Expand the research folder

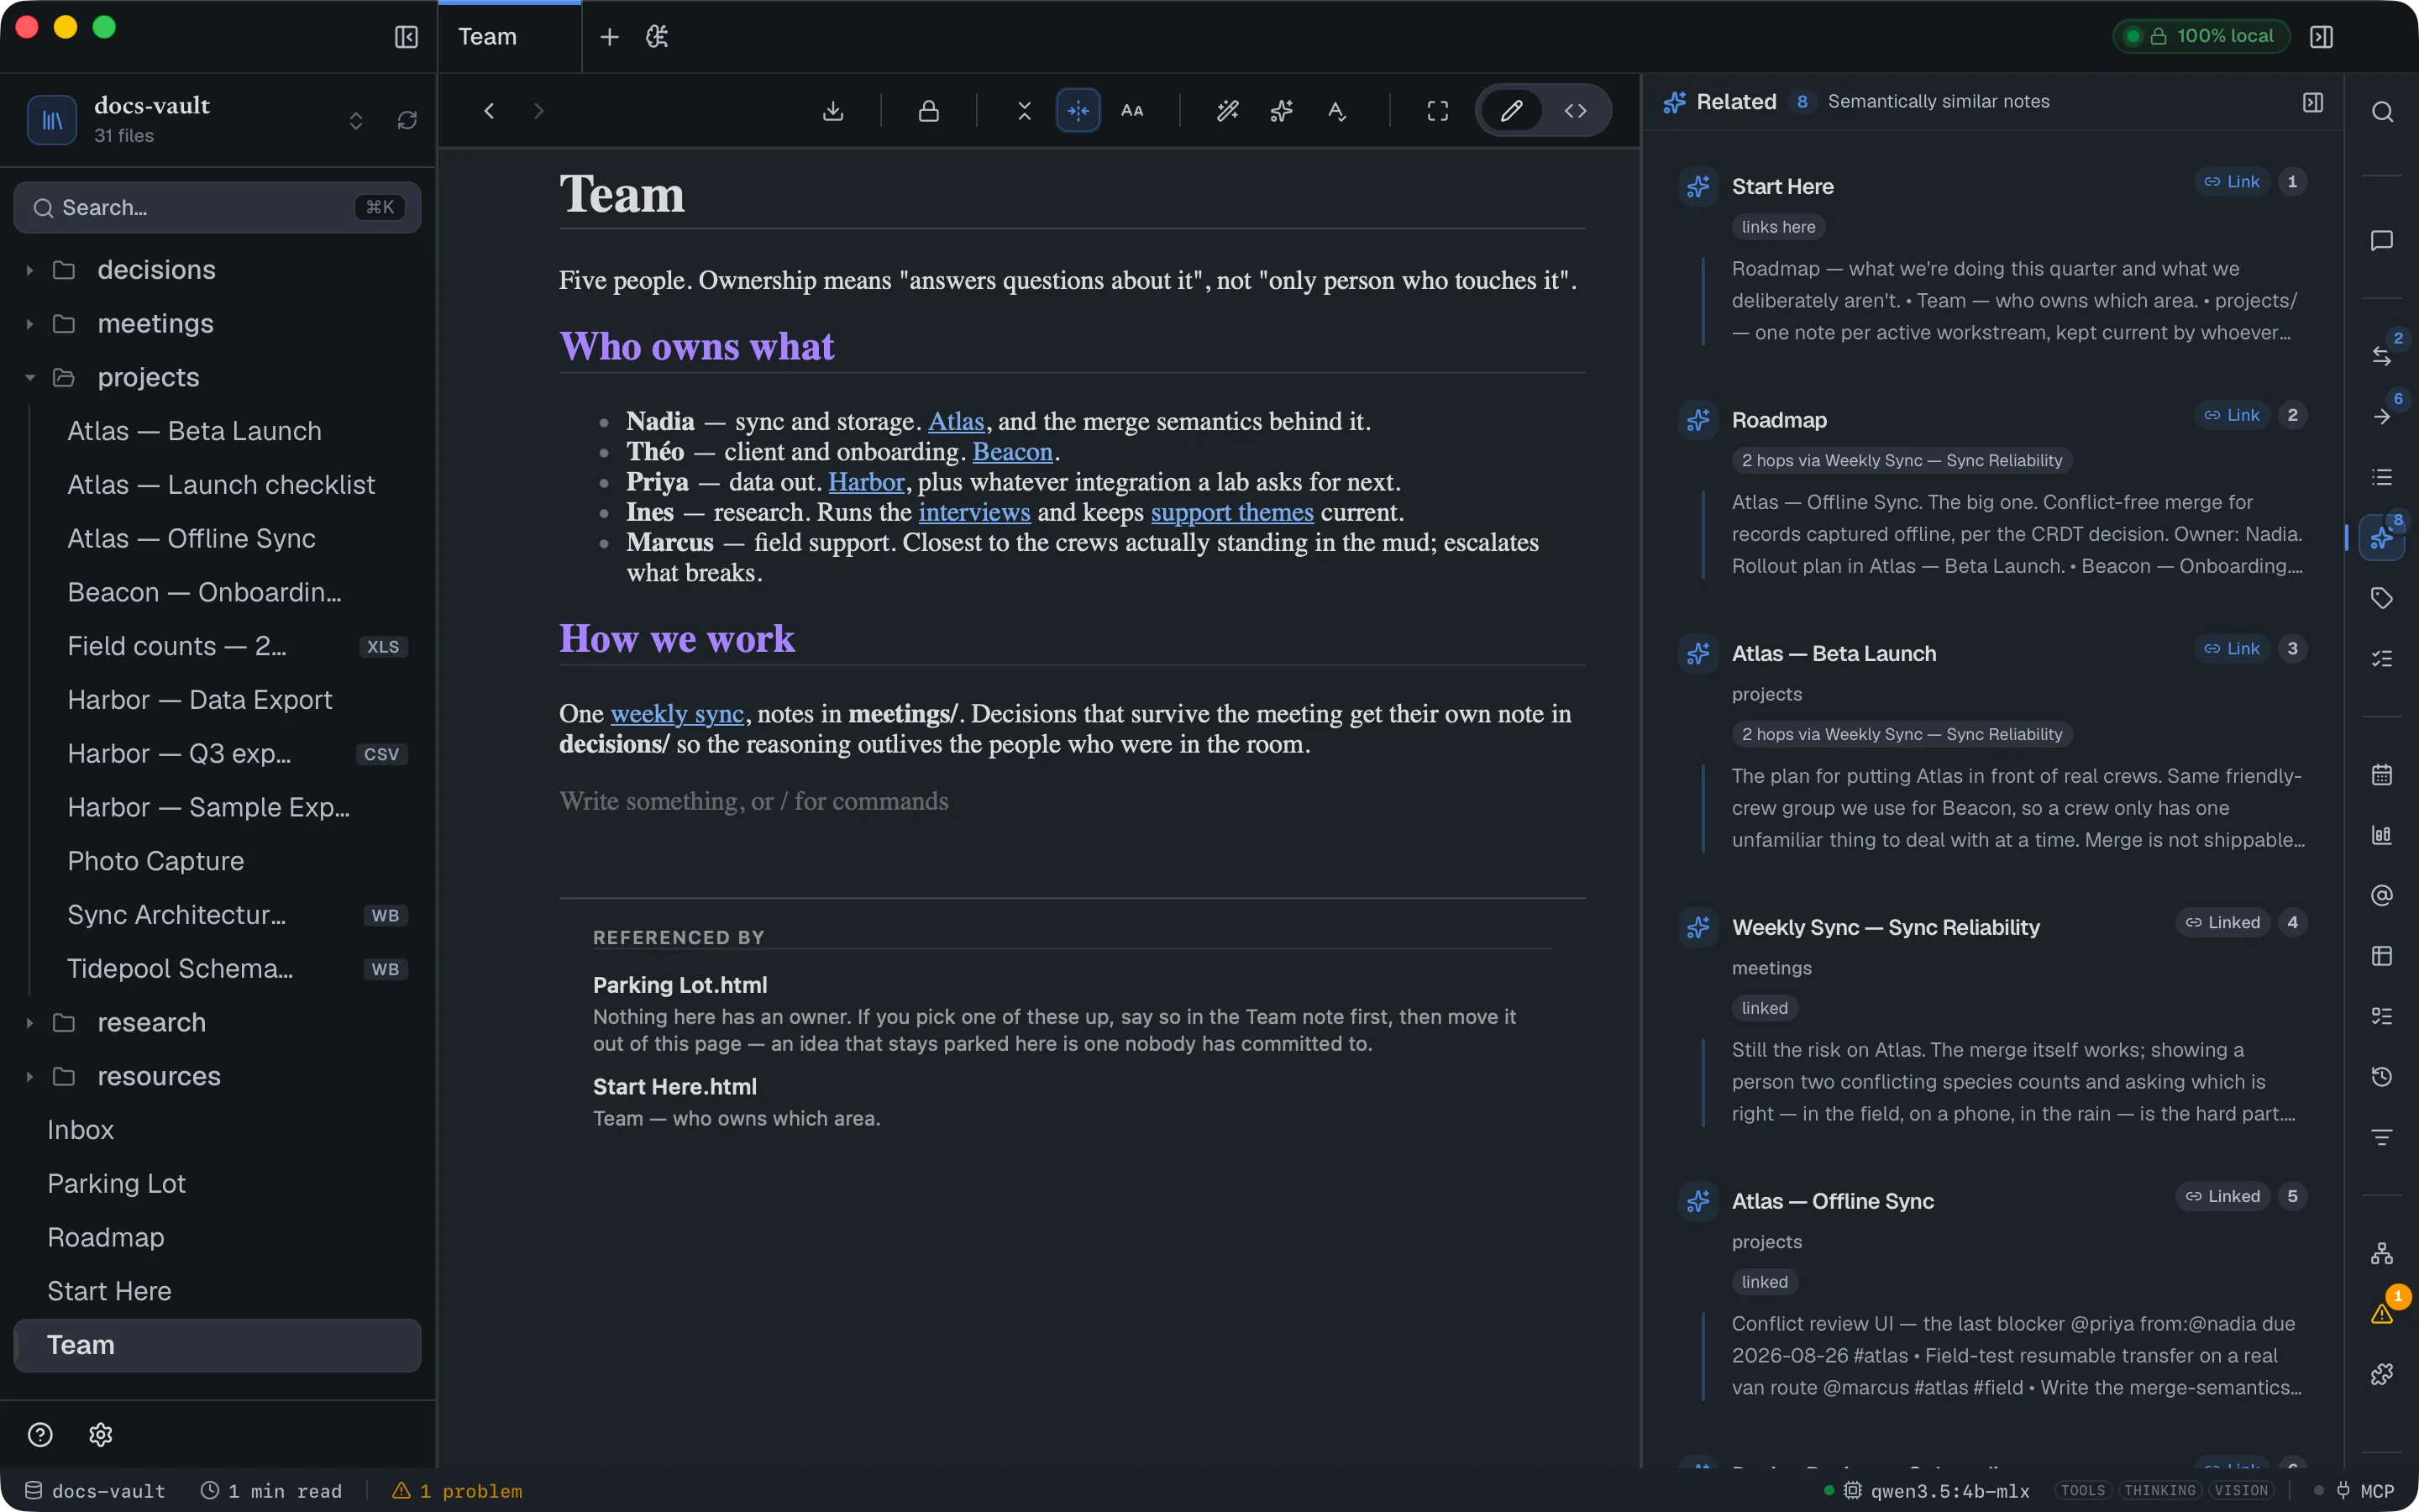click(30, 1023)
